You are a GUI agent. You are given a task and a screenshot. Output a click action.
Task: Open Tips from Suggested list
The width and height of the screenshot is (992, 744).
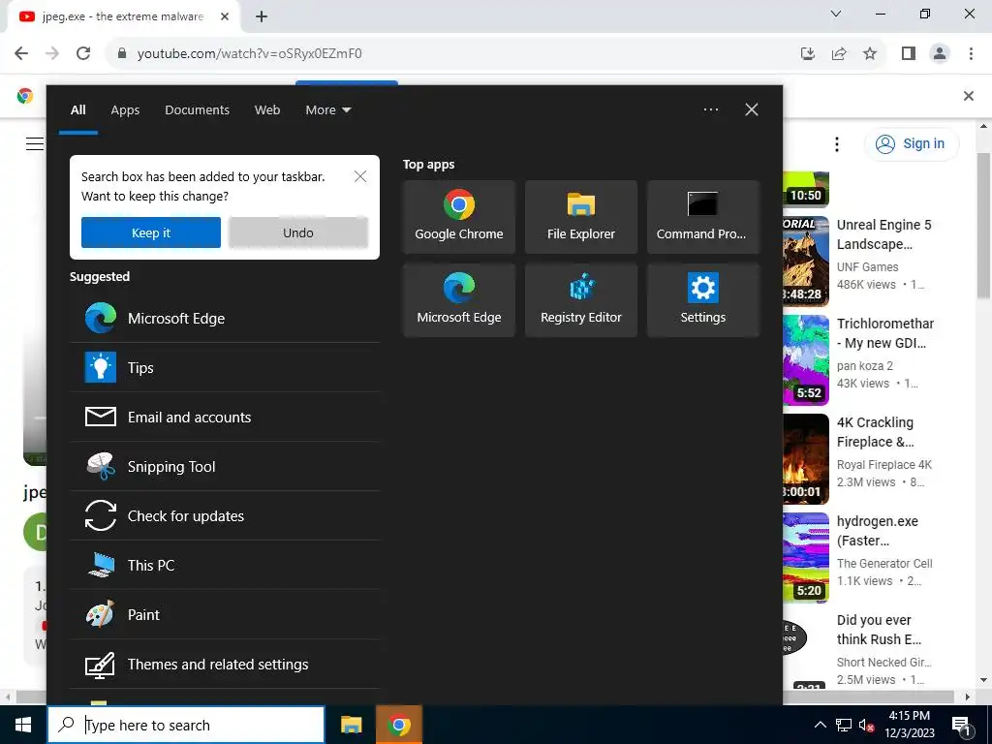[x=225, y=367]
